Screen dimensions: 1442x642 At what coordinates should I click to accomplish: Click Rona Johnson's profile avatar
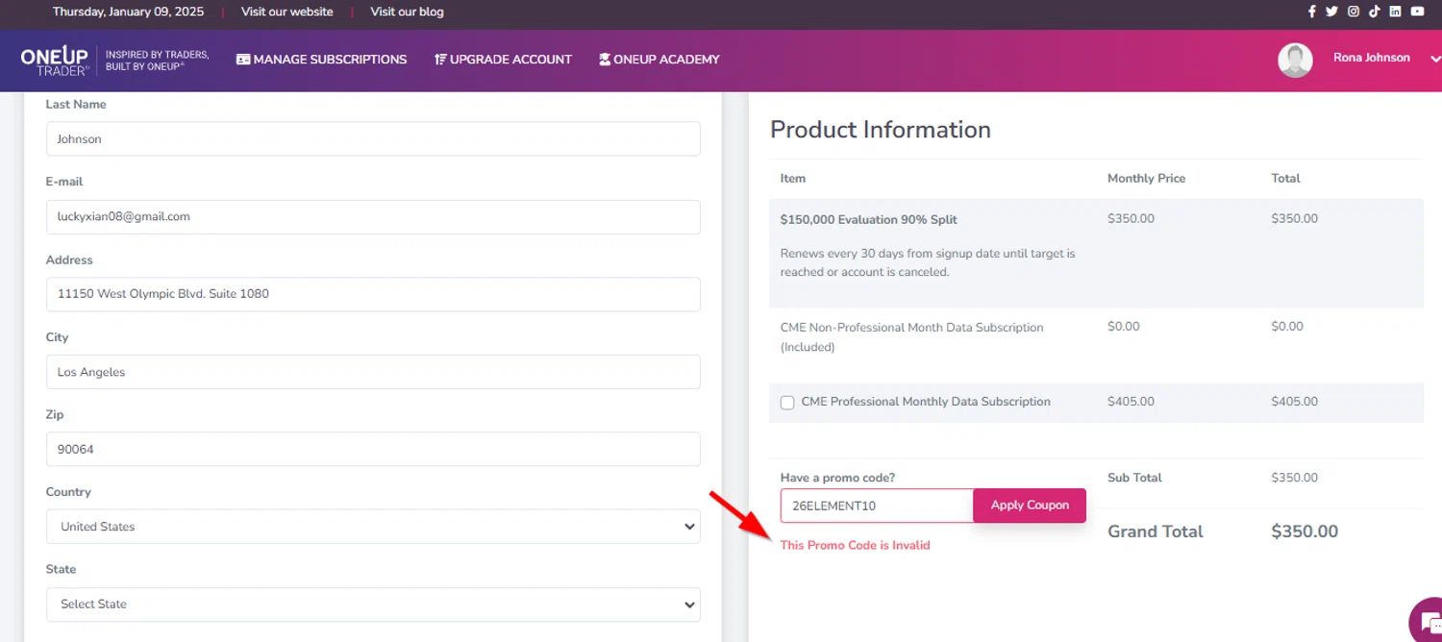(x=1295, y=60)
